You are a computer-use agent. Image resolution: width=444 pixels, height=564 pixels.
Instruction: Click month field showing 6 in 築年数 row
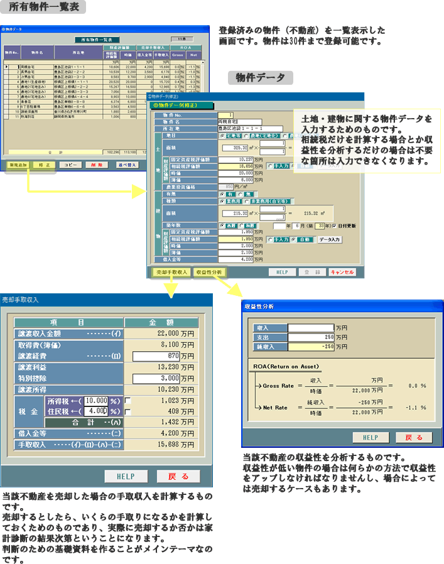(x=296, y=226)
